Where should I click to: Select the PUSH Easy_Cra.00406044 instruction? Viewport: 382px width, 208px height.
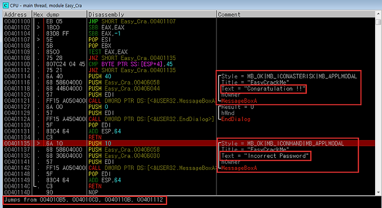click(x=124, y=89)
